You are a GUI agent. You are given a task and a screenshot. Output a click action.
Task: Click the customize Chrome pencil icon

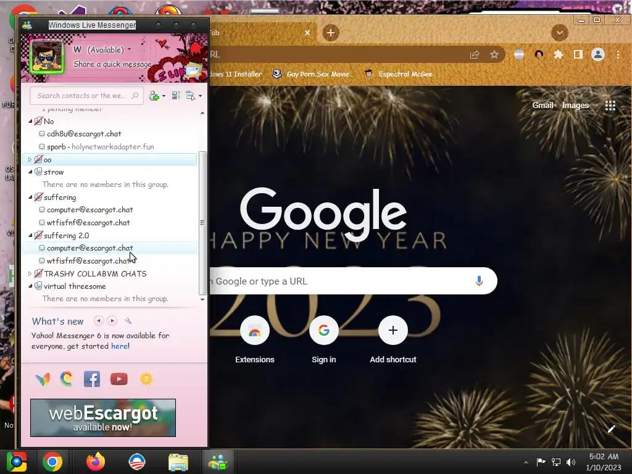point(612,429)
